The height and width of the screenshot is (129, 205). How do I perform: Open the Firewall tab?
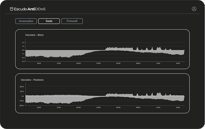[x=72, y=21]
